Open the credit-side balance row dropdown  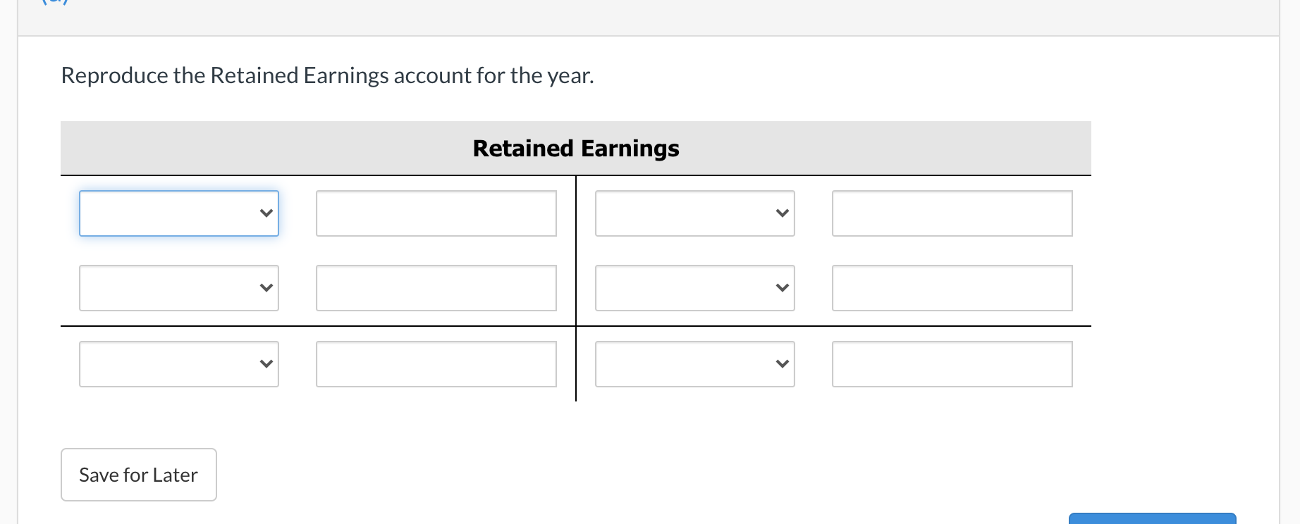(x=694, y=363)
